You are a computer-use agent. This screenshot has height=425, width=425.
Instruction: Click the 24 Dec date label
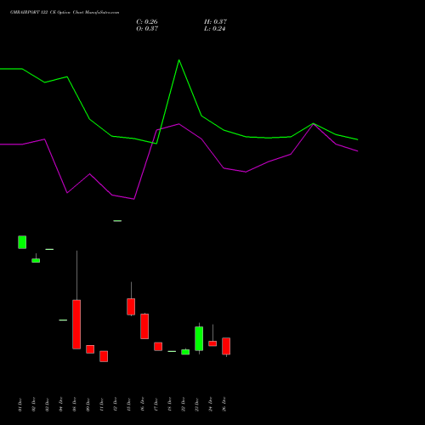click(210, 405)
